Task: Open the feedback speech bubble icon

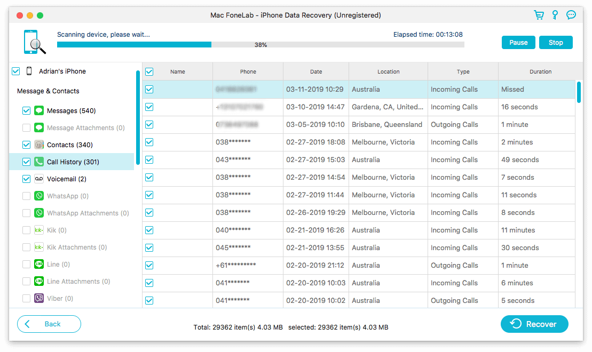Action: tap(571, 15)
